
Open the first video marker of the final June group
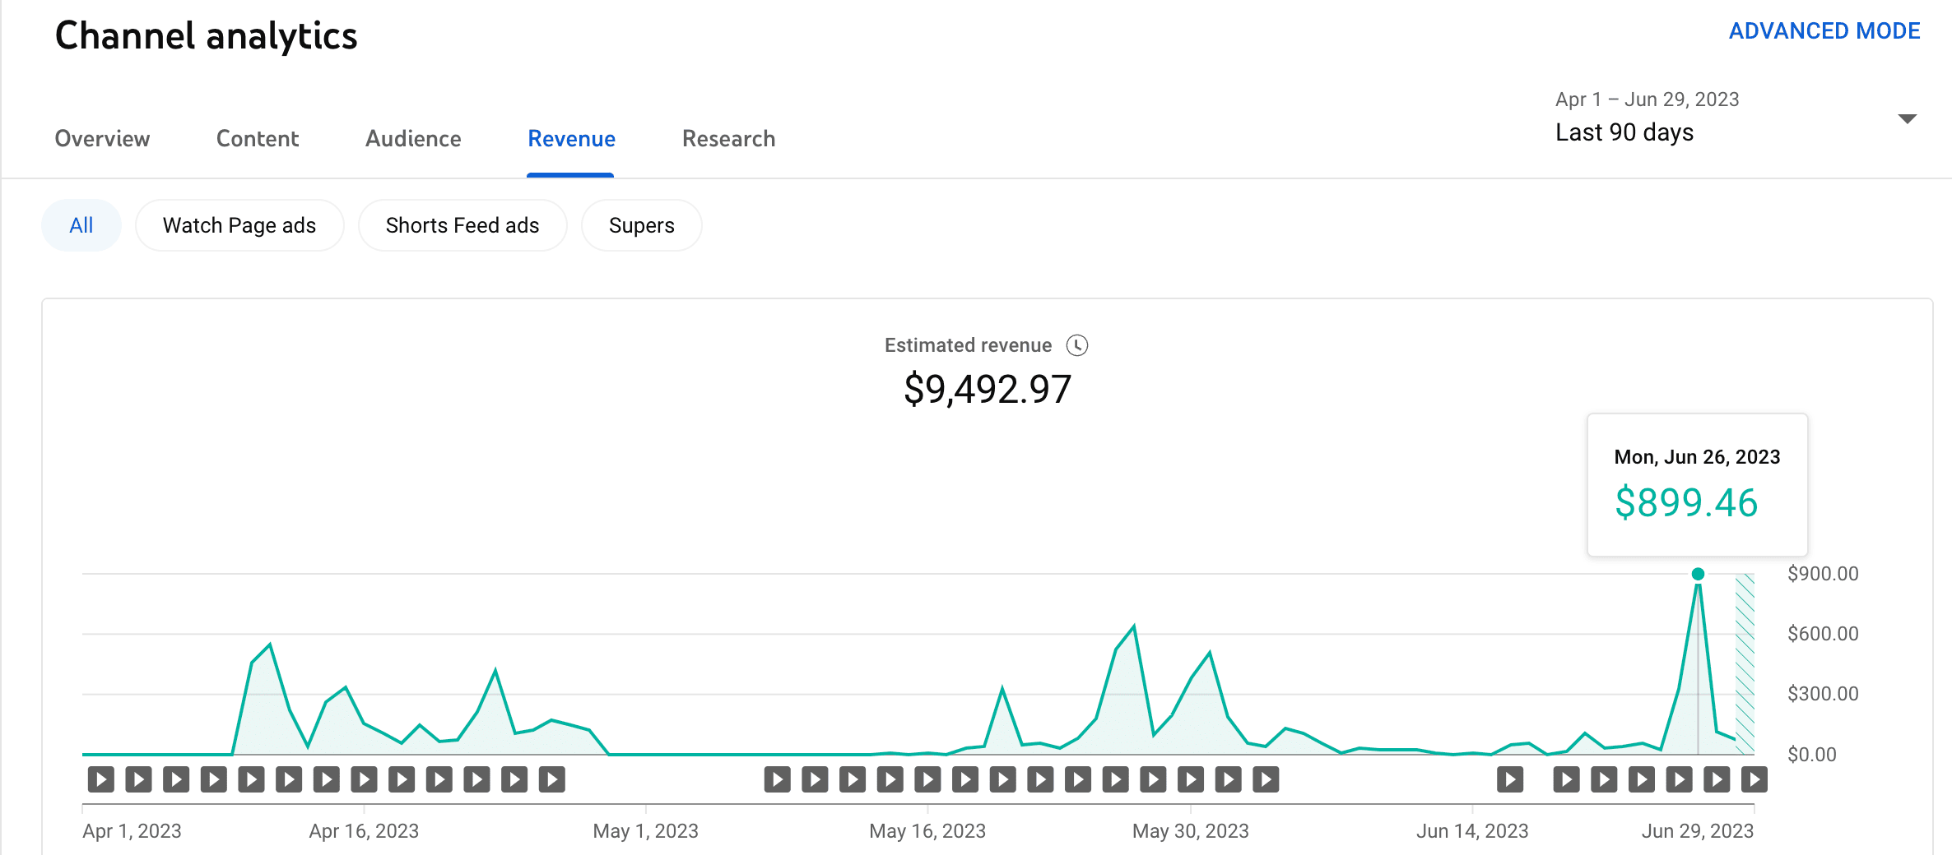1566,779
